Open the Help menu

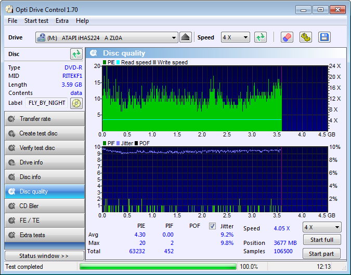pyautogui.click(x=82, y=21)
